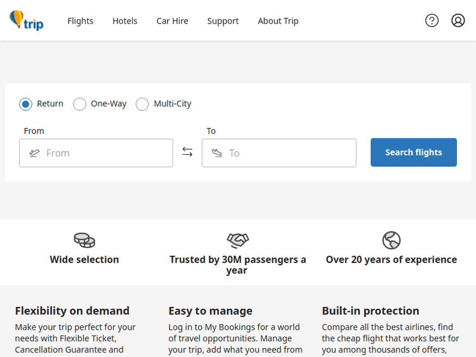
Task: Click the departing plane icon in From field
Action: [x=34, y=153]
